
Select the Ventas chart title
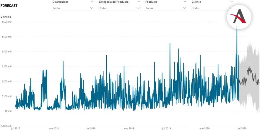(6, 17)
